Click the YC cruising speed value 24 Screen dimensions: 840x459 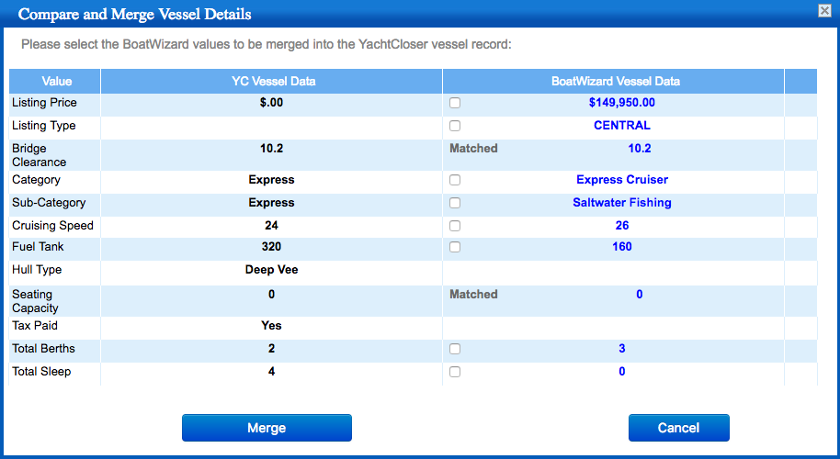(272, 226)
